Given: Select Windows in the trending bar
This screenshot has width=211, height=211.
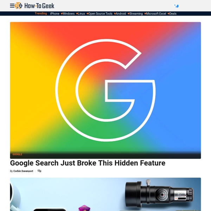Looking at the screenshot, I should point(69,14).
